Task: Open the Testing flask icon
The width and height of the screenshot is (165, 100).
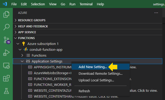Action: tap(6, 91)
